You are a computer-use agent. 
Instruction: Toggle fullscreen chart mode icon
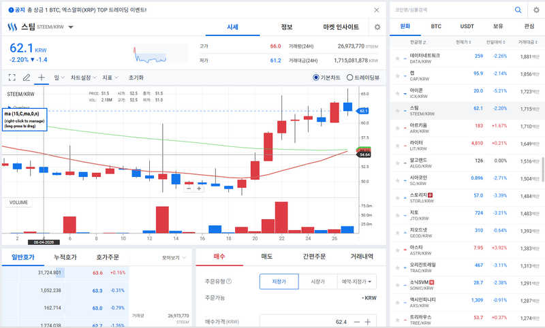coord(12,78)
